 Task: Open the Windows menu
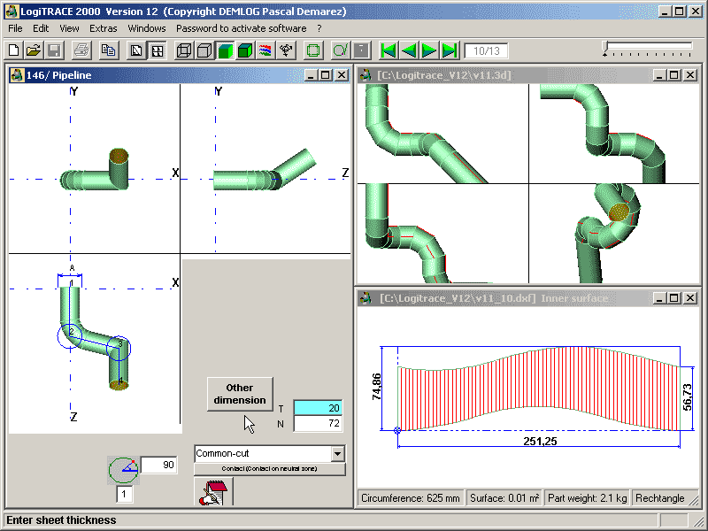(147, 28)
